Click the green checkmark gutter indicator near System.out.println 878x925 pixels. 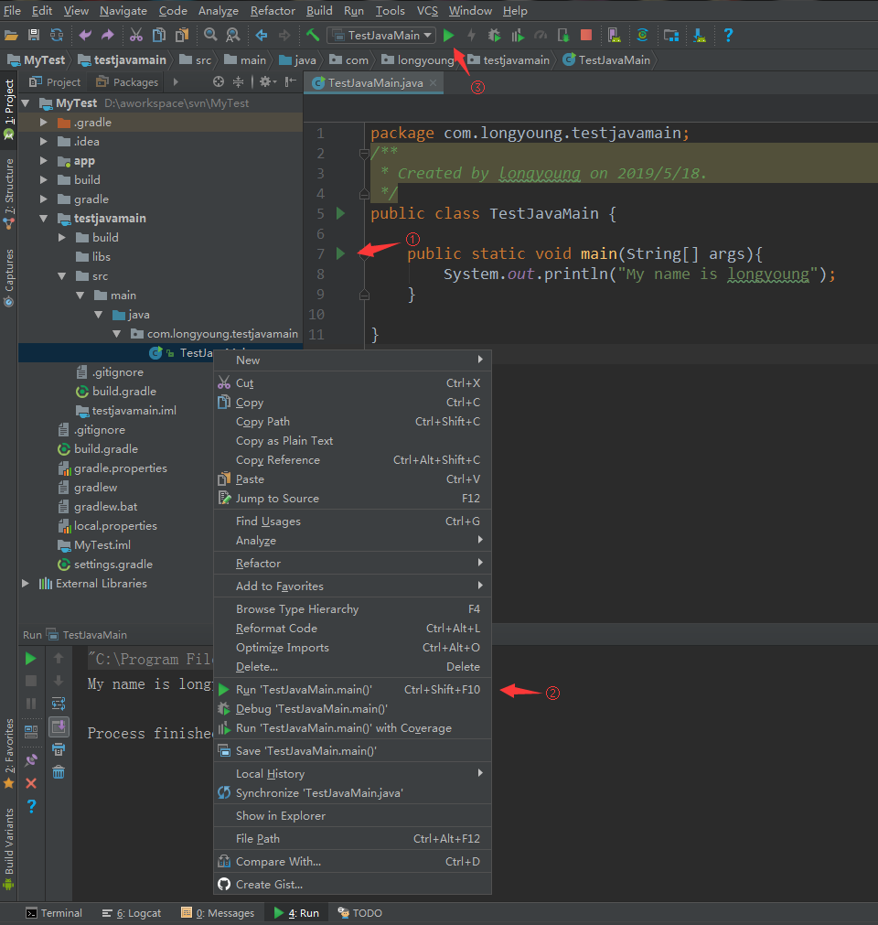(x=340, y=253)
